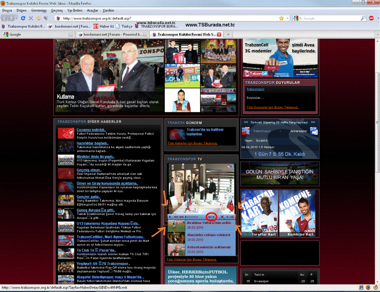The width and height of the screenshot is (380, 292).
Task: Click the TrabzonCell 3G modemler ad banner
Action: 280,58
